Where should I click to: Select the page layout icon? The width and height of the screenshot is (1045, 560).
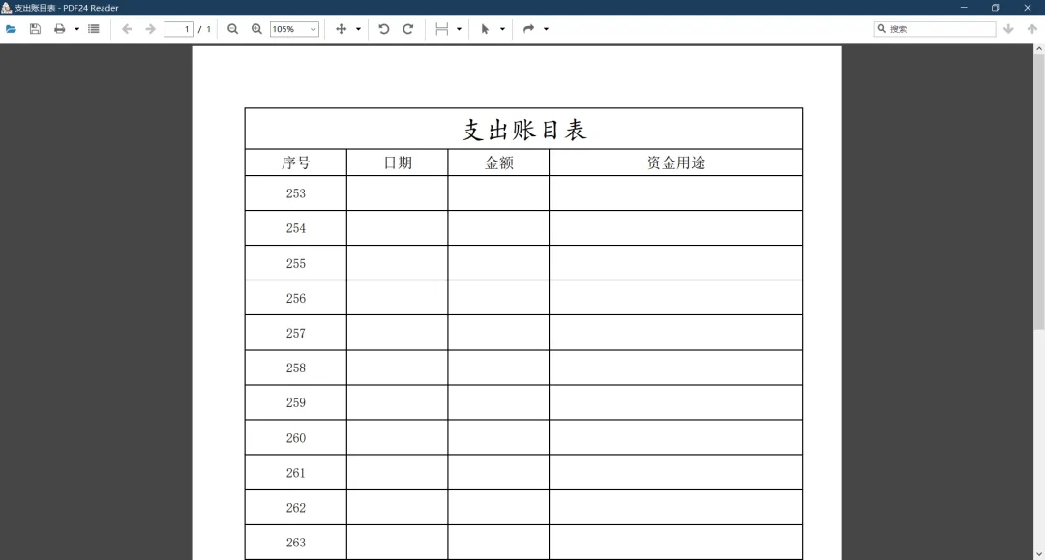[442, 29]
